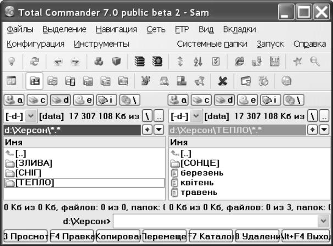Open the command line history dropdown
The image size is (333, 246).
point(324,221)
